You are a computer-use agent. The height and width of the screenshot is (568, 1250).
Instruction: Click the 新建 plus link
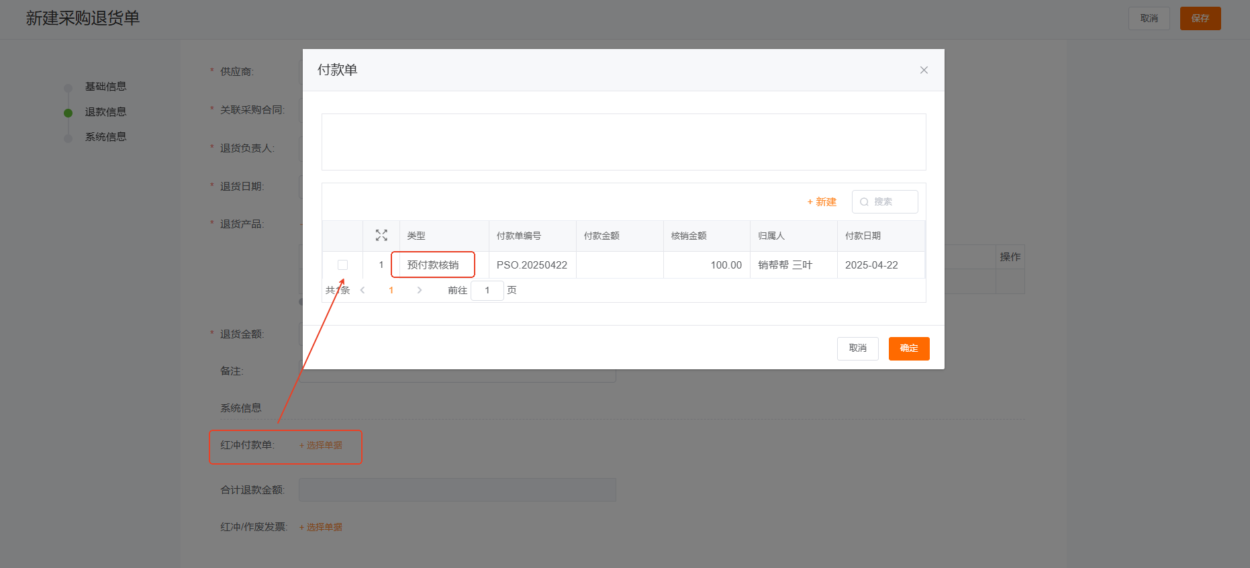[x=822, y=201]
